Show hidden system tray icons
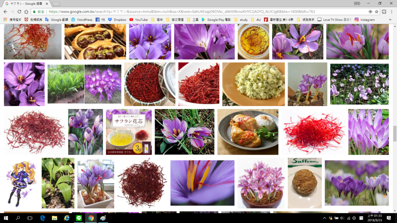 click(x=324, y=218)
